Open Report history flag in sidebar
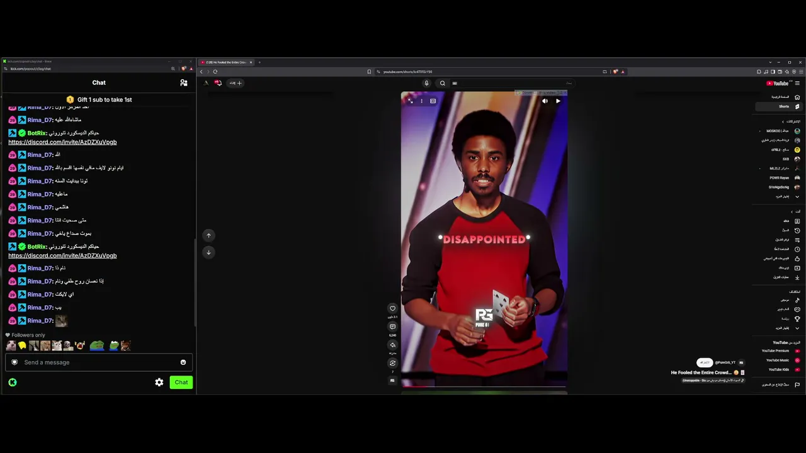The width and height of the screenshot is (806, 453). (797, 384)
